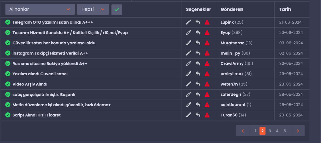This screenshot has width=321, height=143.
Task: Edit the Video Arşiv Alındı feedback
Action: tap(189, 84)
